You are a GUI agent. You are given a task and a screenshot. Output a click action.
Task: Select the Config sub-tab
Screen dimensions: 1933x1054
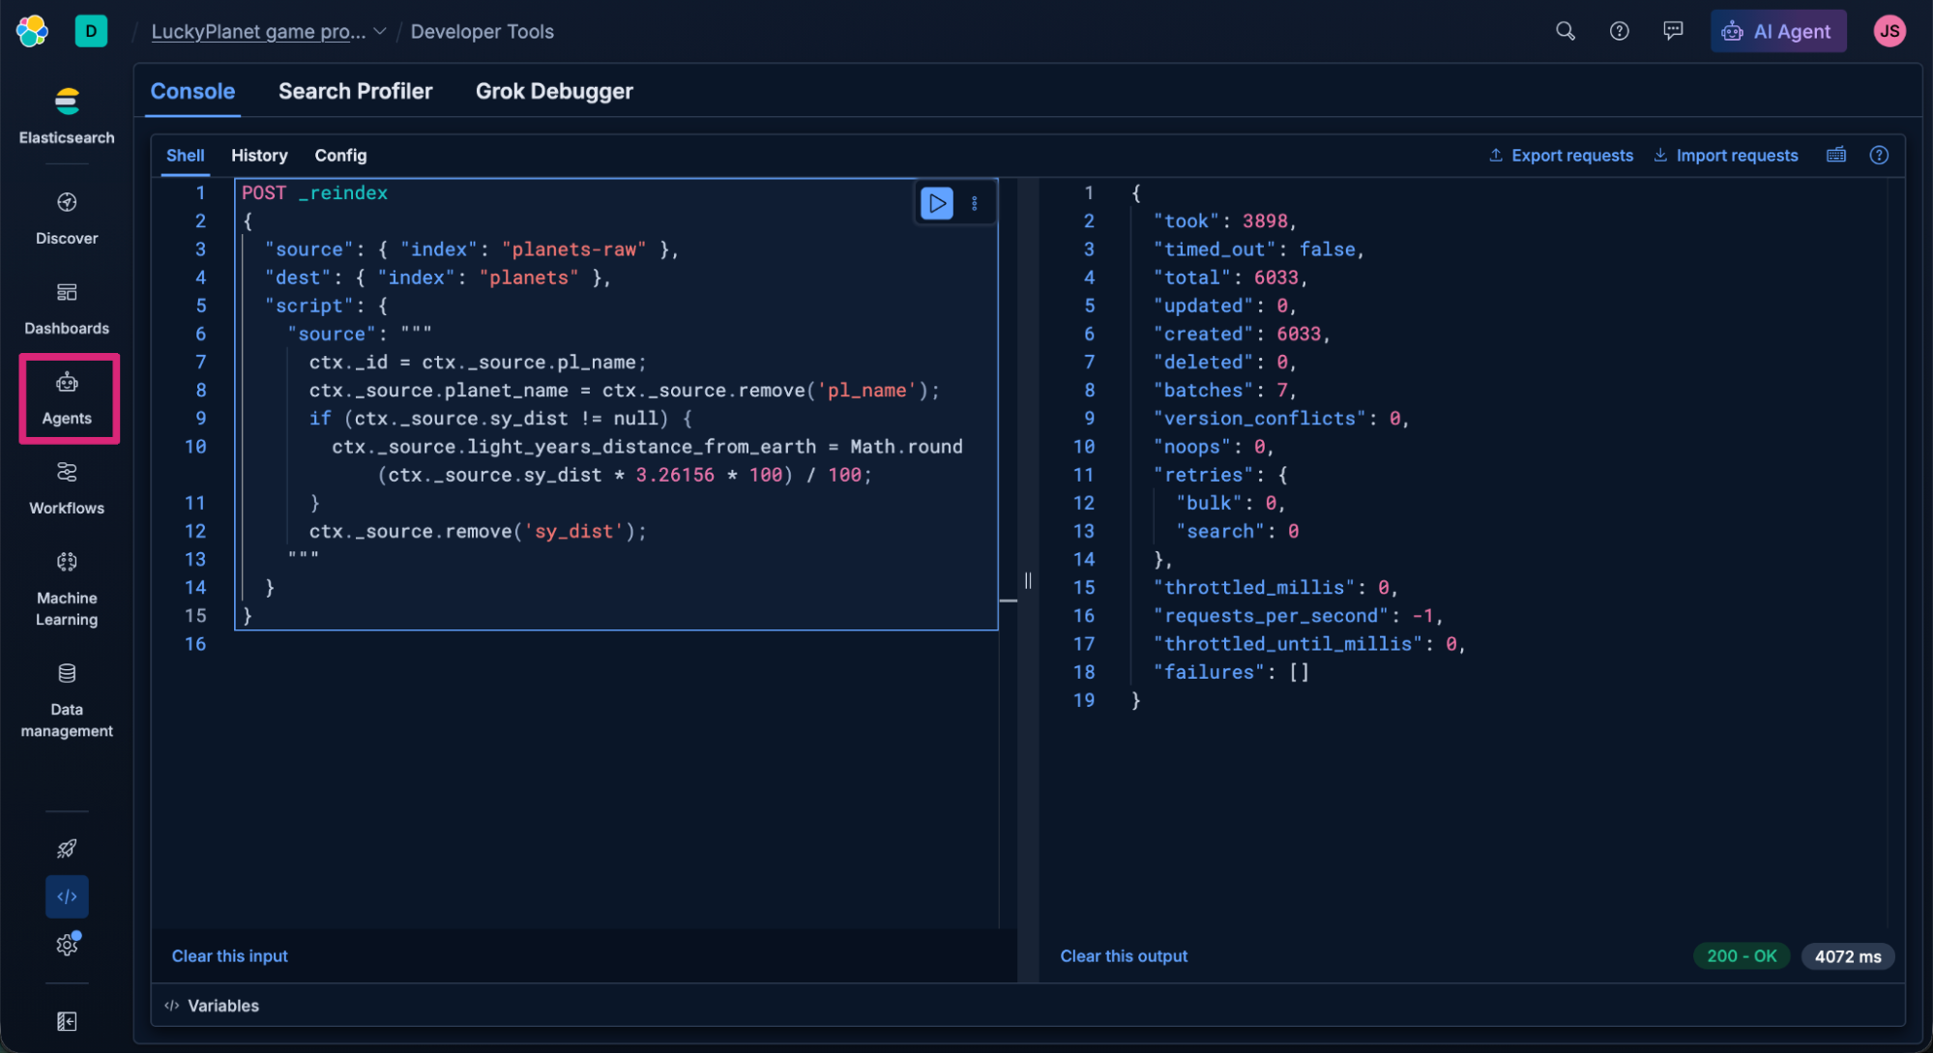click(340, 155)
